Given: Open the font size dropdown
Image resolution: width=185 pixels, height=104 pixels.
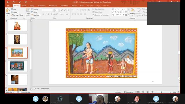Looking at the screenshot, I should (x=59, y=10).
